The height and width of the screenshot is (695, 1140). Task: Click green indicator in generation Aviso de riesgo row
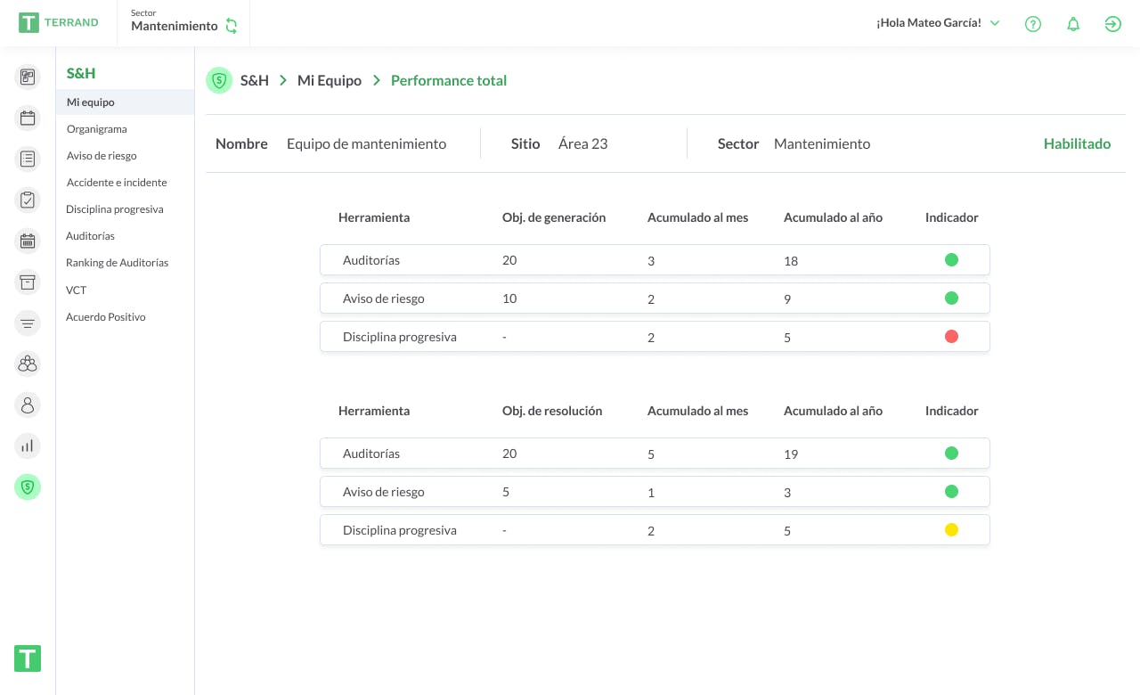(x=951, y=298)
